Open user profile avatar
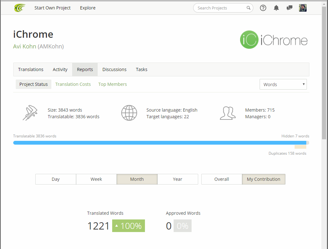This screenshot has height=249, width=328. (x=303, y=8)
